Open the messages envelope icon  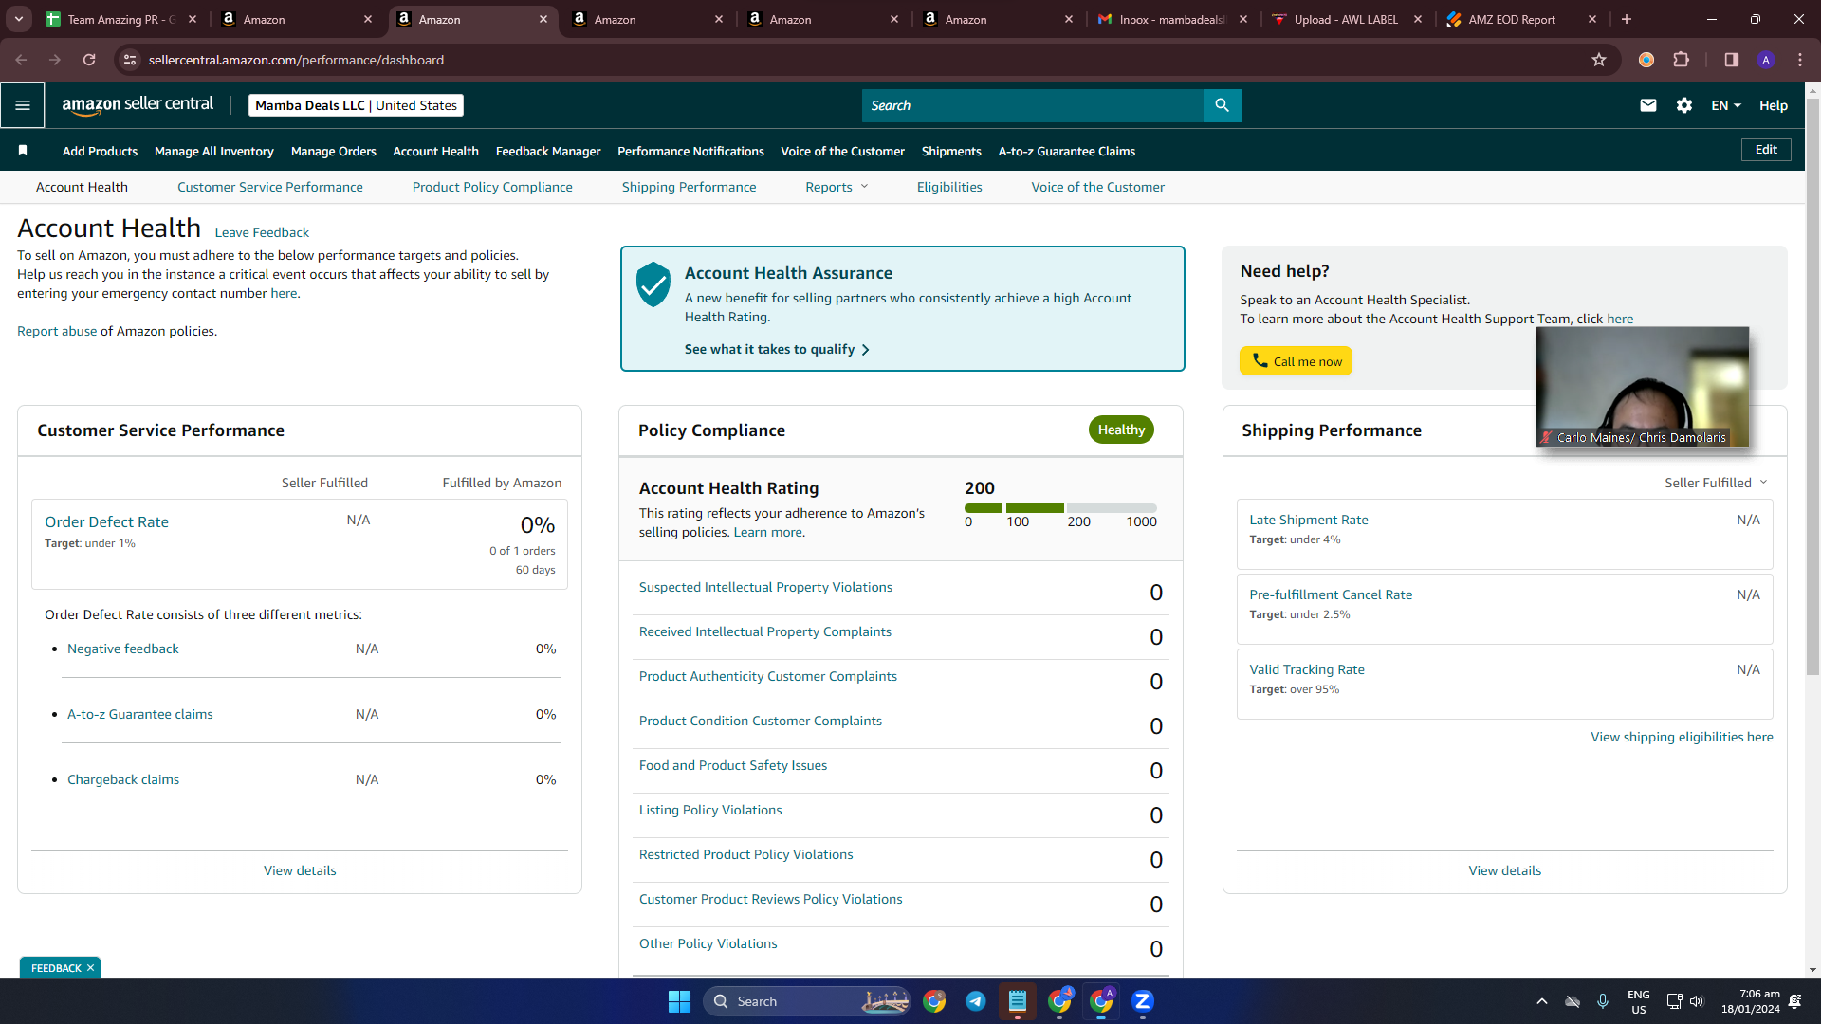[1648, 105]
